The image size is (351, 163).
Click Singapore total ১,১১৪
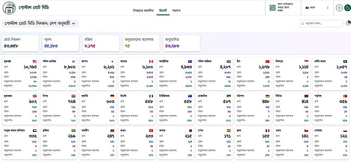[303, 67]
